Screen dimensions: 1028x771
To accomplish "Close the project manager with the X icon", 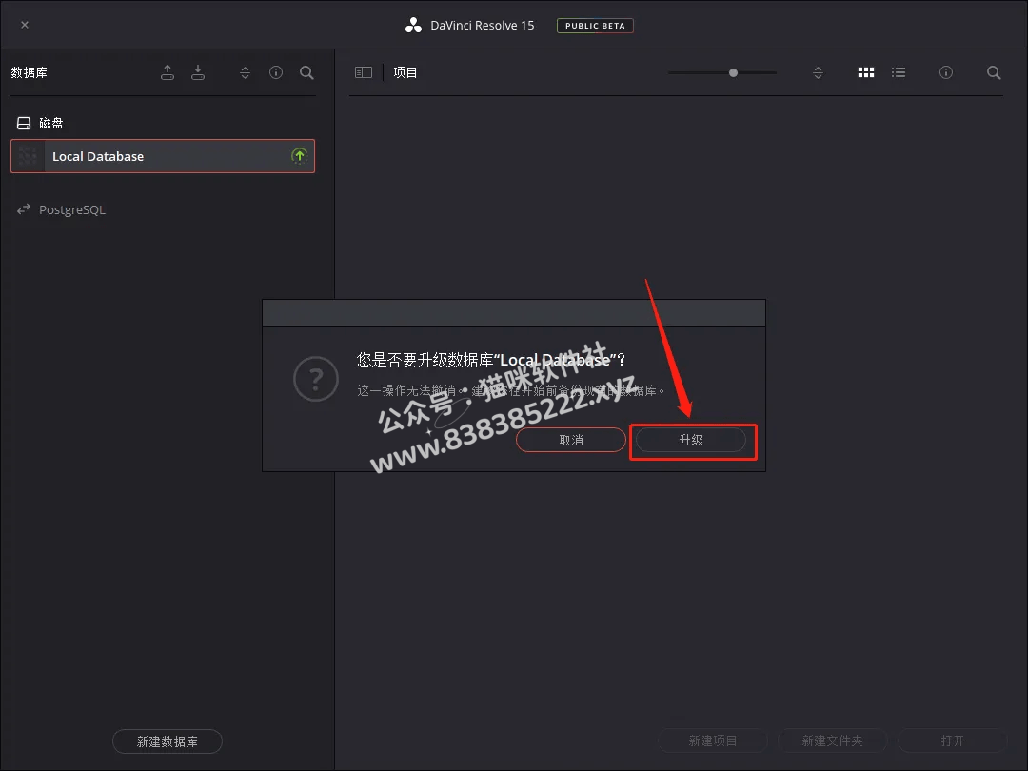I will tap(25, 25).
